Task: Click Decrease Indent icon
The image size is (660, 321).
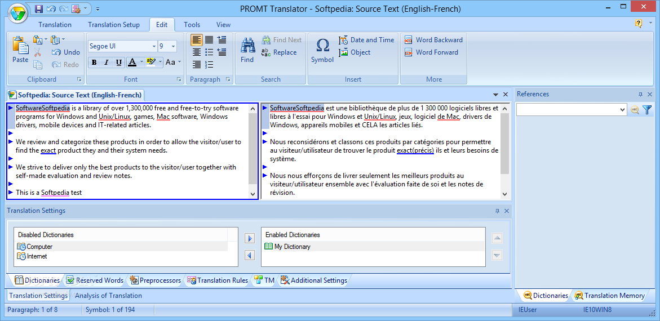Action: click(x=222, y=52)
